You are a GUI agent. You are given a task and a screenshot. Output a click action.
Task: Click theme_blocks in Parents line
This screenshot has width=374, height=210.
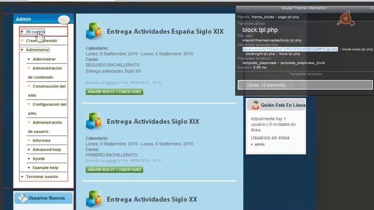point(262,17)
